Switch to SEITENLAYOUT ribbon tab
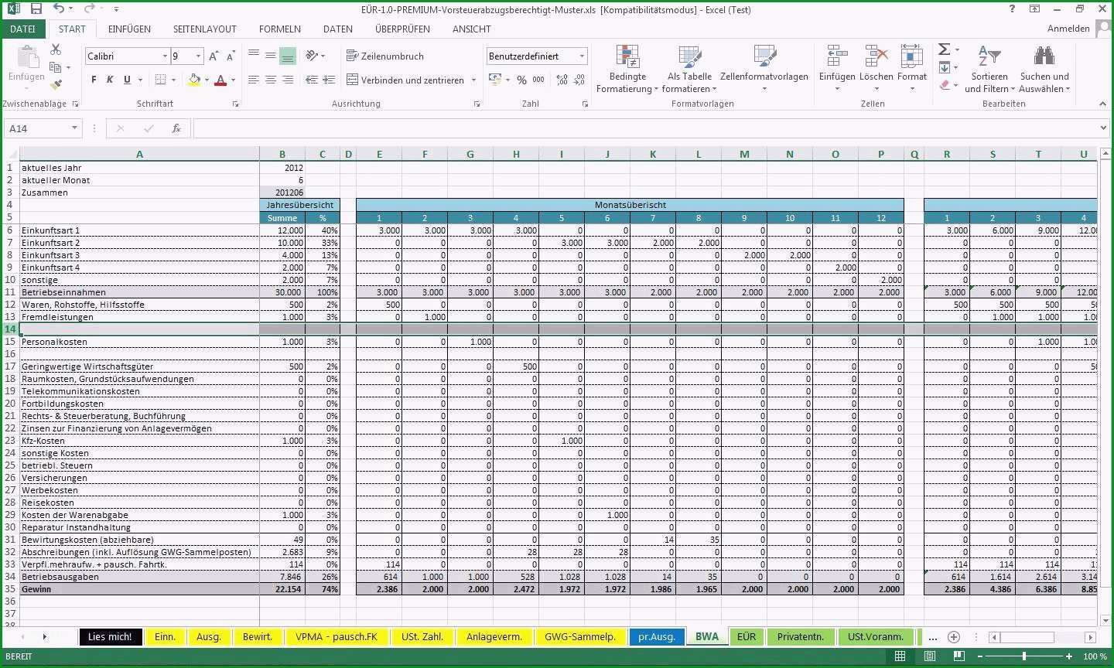 click(x=204, y=29)
